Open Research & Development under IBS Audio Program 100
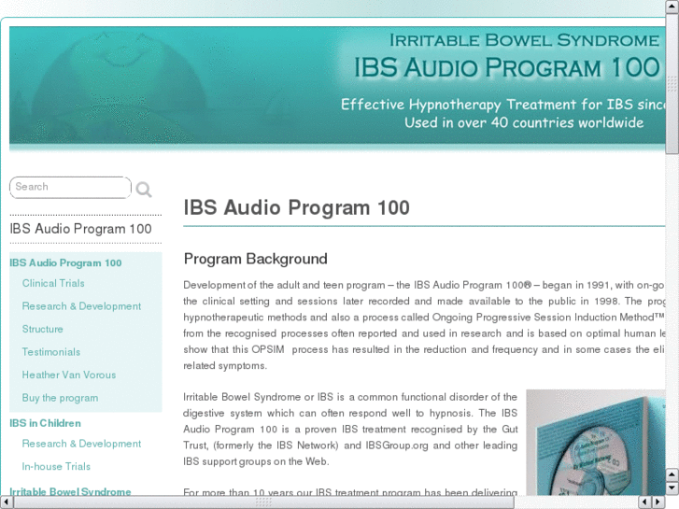This screenshot has height=509, width=679. (x=81, y=306)
